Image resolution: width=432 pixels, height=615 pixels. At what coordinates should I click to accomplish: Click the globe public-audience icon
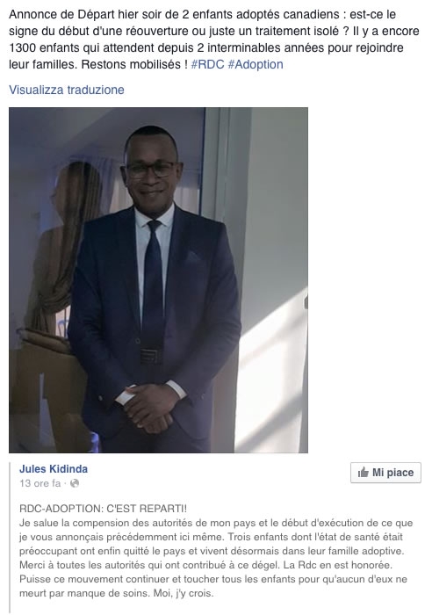pyautogui.click(x=75, y=483)
